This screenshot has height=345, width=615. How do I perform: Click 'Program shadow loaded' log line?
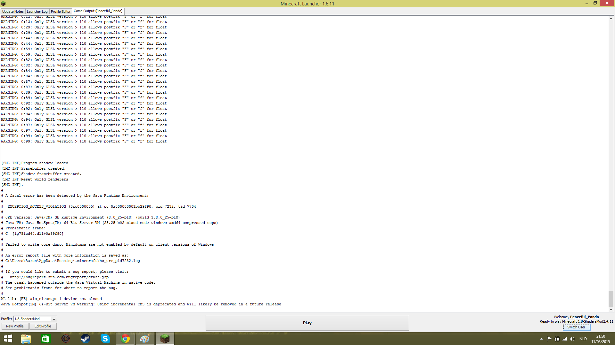click(x=35, y=163)
